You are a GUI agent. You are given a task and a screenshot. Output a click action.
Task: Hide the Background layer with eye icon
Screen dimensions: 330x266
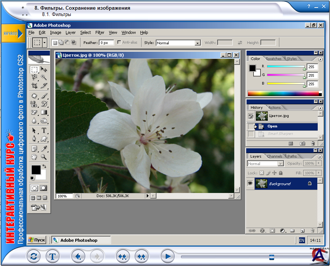(x=250, y=183)
